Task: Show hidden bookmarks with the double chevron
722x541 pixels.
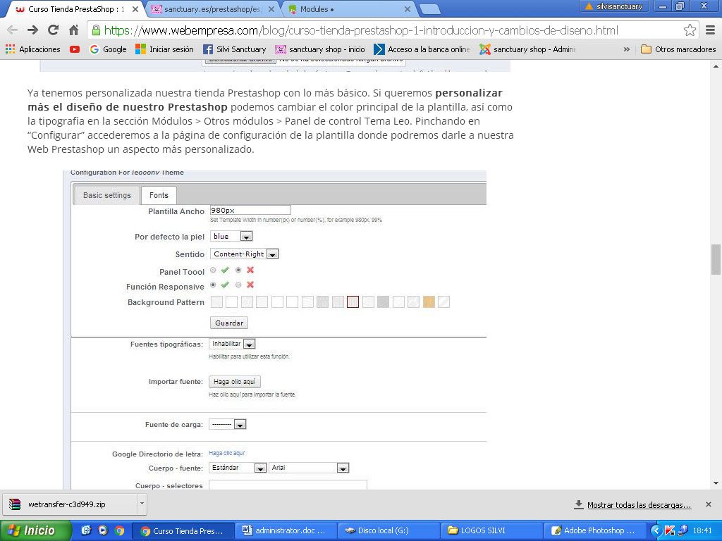Action: pos(626,49)
